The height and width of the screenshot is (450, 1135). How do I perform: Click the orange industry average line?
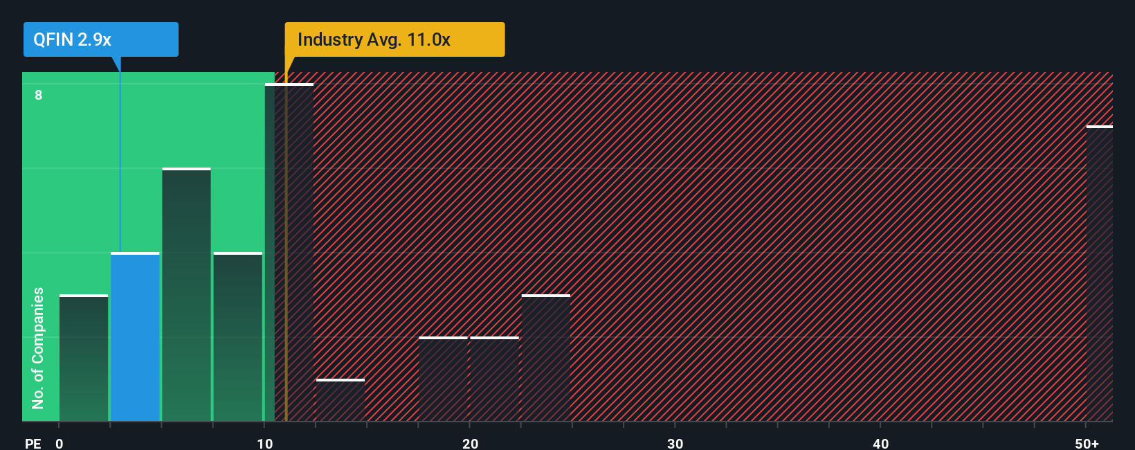pyautogui.click(x=286, y=246)
